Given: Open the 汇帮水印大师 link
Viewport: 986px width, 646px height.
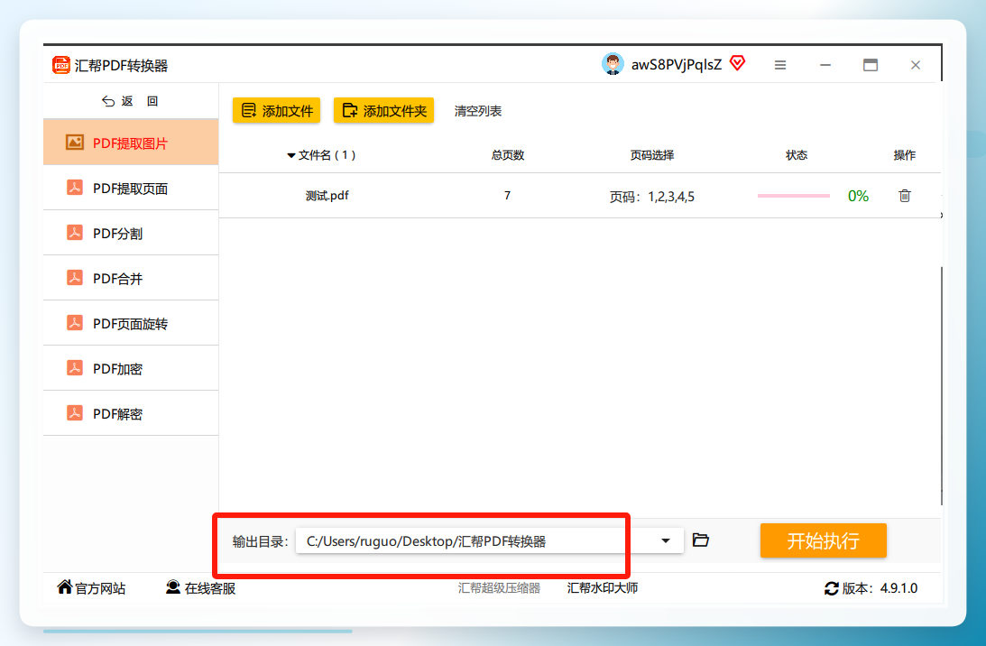Looking at the screenshot, I should [603, 588].
